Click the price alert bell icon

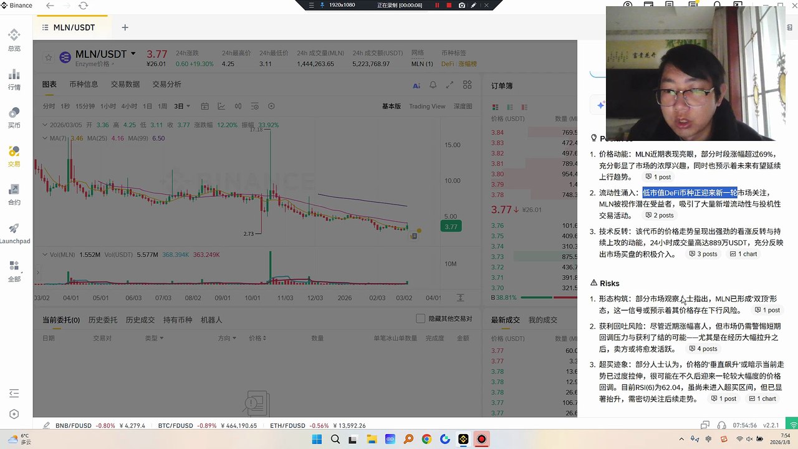coord(433,85)
